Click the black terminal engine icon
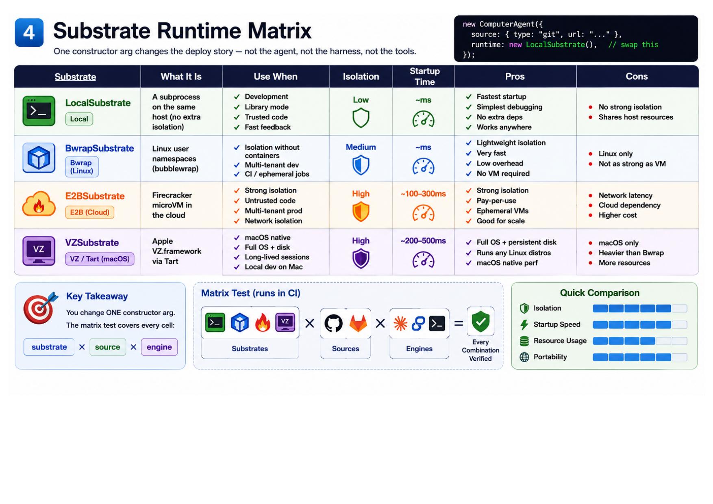Screen dimensions: 713x504 click(x=437, y=323)
